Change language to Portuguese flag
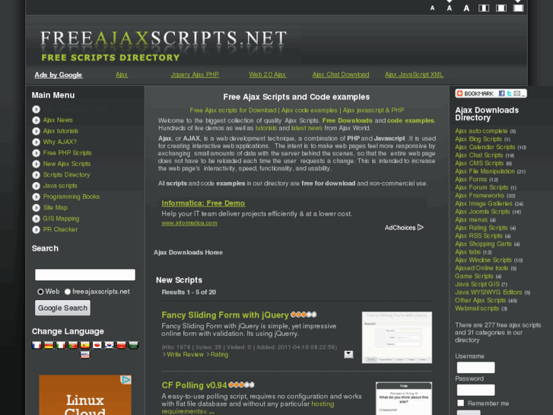This screenshot has height=415, width=553. point(73,345)
